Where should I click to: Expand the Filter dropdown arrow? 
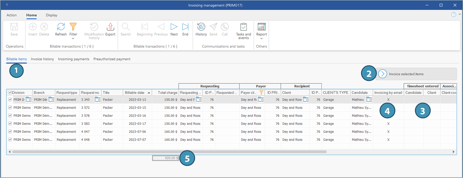pos(73,39)
